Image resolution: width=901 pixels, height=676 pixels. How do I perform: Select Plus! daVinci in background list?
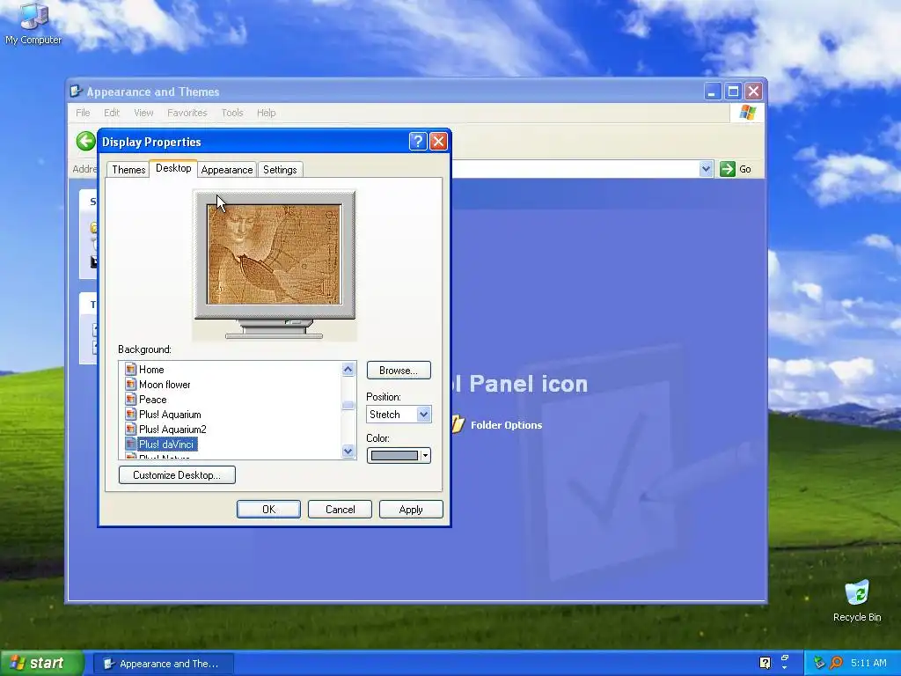click(x=166, y=445)
